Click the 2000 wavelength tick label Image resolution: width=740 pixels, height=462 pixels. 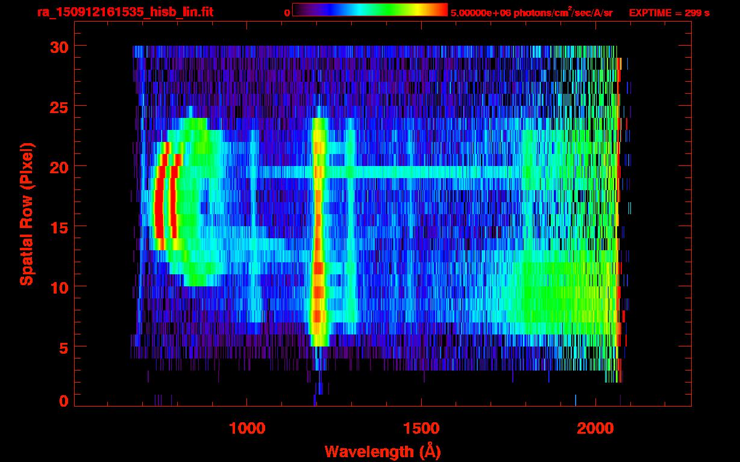(596, 428)
